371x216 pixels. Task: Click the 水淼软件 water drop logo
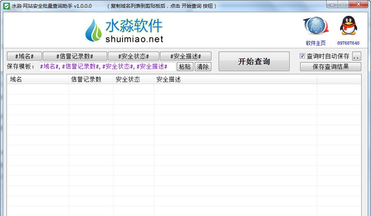pos(93,30)
